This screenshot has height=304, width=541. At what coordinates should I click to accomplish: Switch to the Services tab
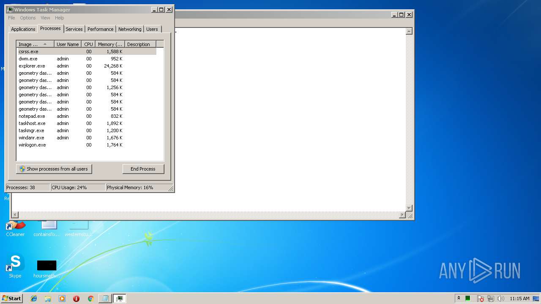coord(74,29)
